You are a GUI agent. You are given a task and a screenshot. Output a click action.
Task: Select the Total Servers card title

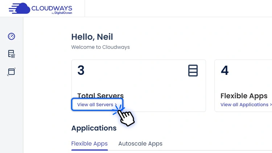[100, 96]
